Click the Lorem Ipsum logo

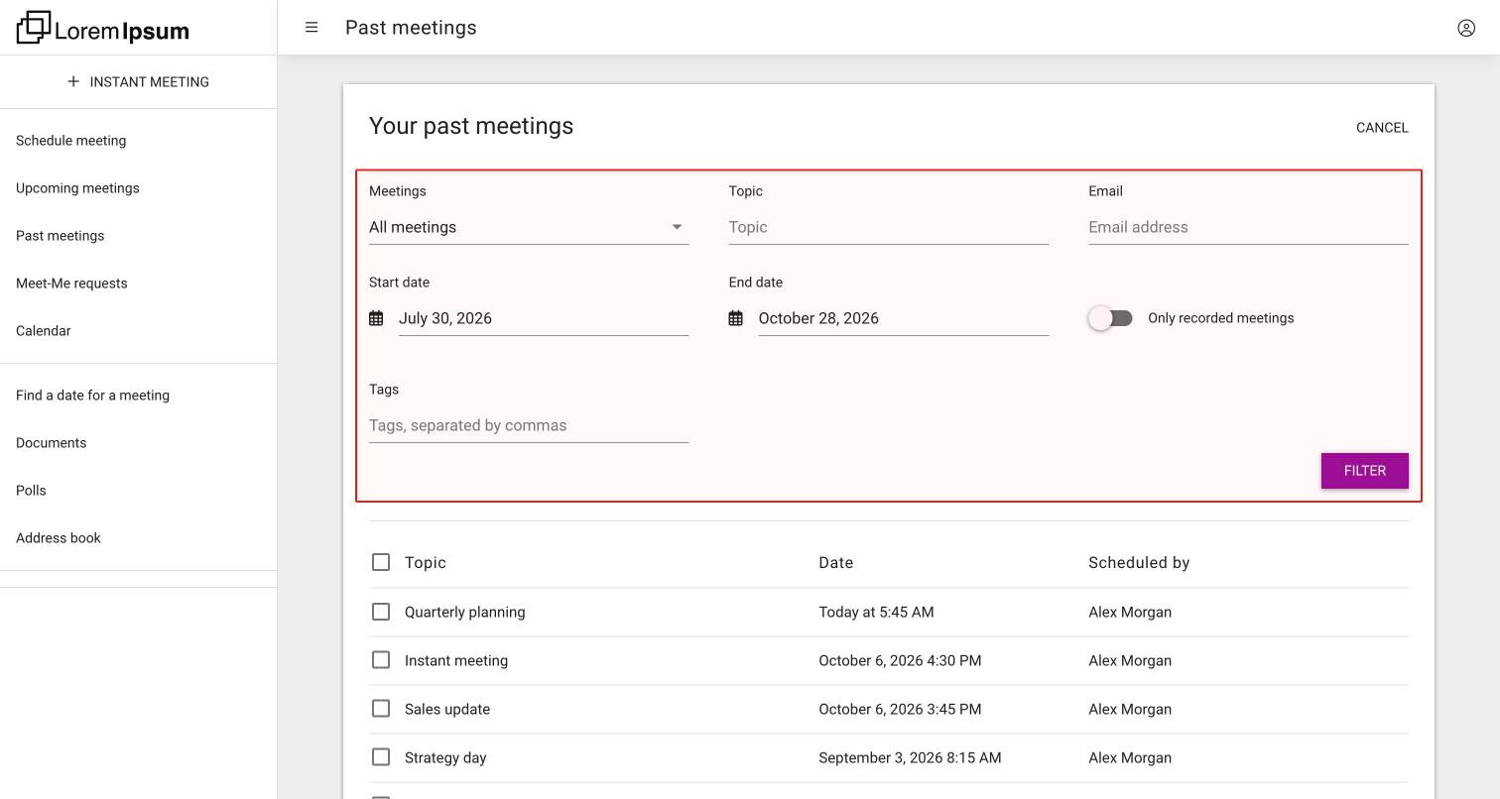pos(103,28)
